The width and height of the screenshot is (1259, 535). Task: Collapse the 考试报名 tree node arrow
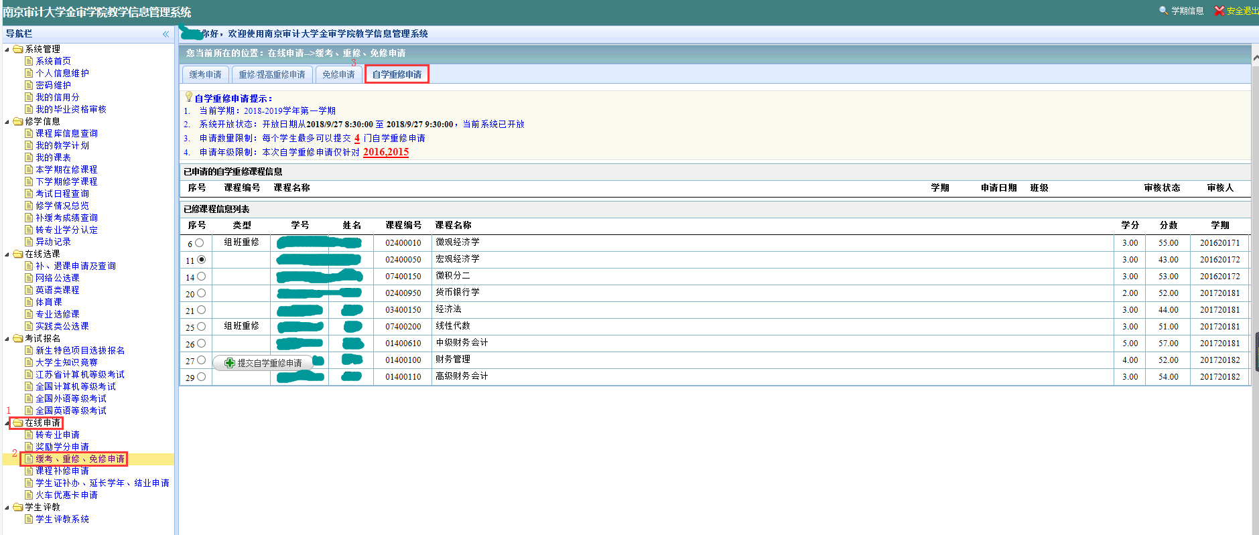pos(7,339)
